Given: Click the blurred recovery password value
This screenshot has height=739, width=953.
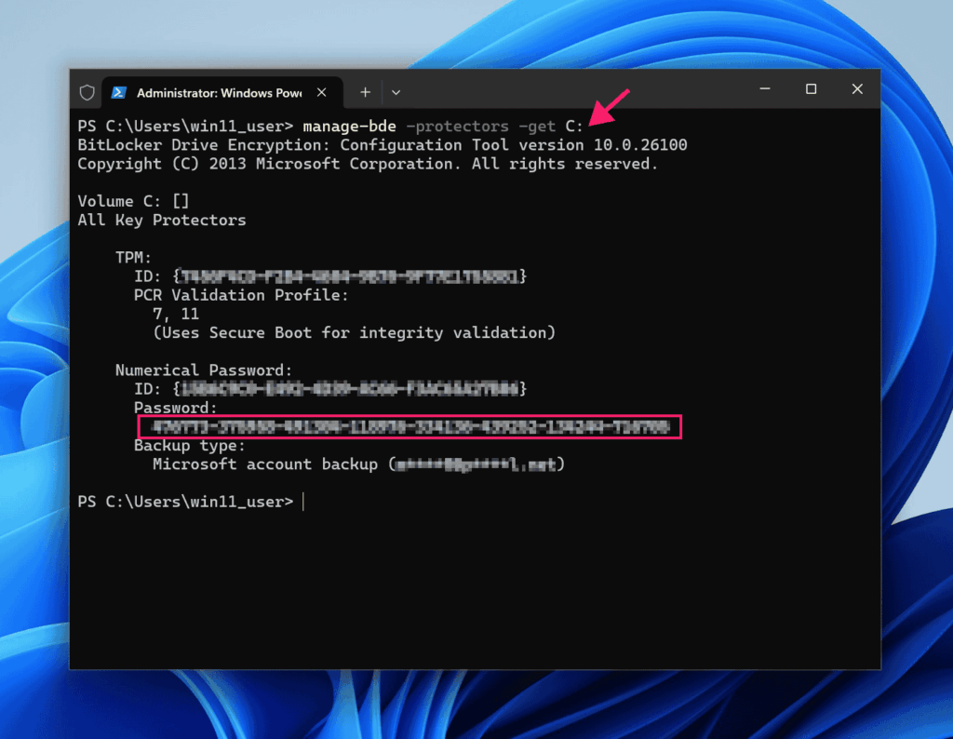Looking at the screenshot, I should click(410, 427).
